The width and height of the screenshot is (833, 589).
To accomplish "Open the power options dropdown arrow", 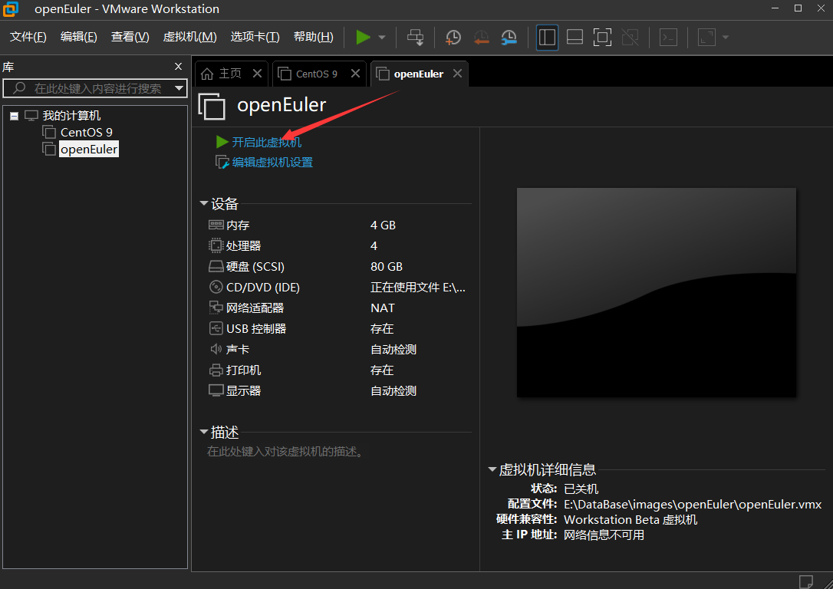I will tap(381, 37).
